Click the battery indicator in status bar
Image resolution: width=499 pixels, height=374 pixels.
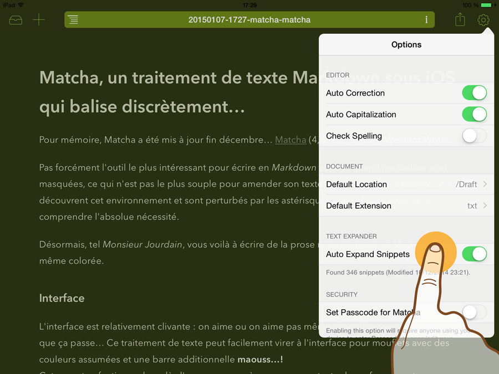(487, 5)
